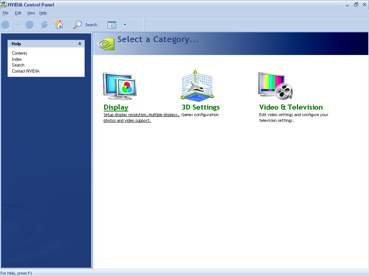This screenshot has width=369, height=276.
Task: Click the Display monitors icon
Action: click(x=120, y=86)
